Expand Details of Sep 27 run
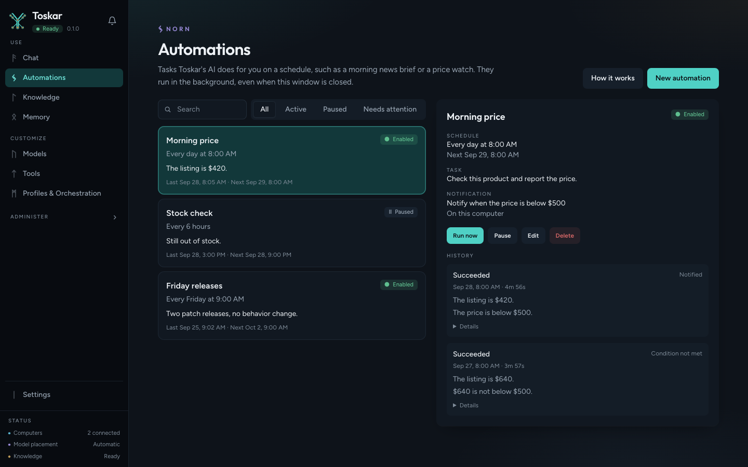The image size is (748, 467). pos(466,405)
